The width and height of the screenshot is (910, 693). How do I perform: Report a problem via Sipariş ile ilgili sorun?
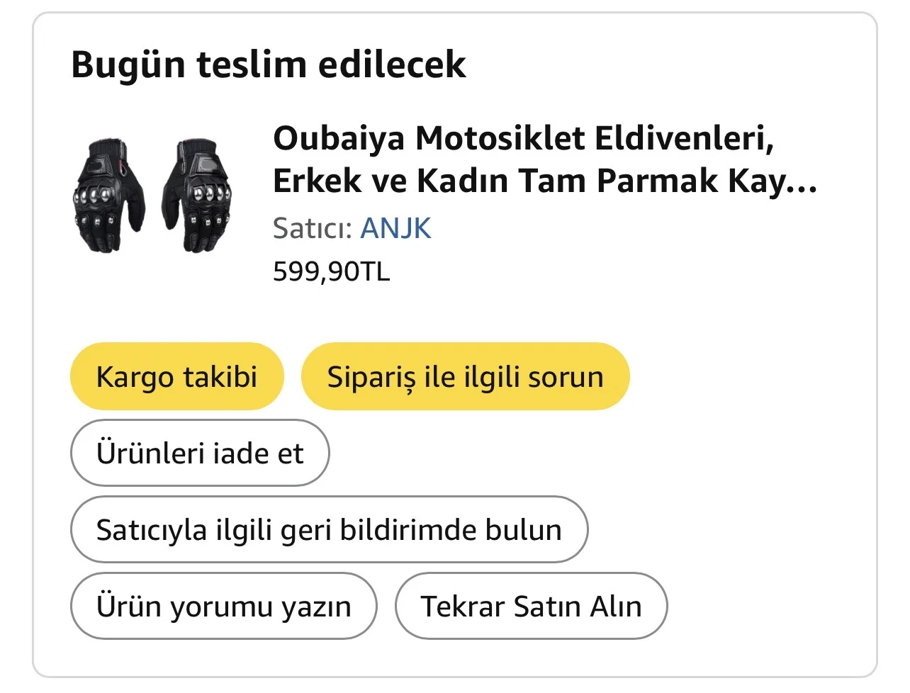465,376
